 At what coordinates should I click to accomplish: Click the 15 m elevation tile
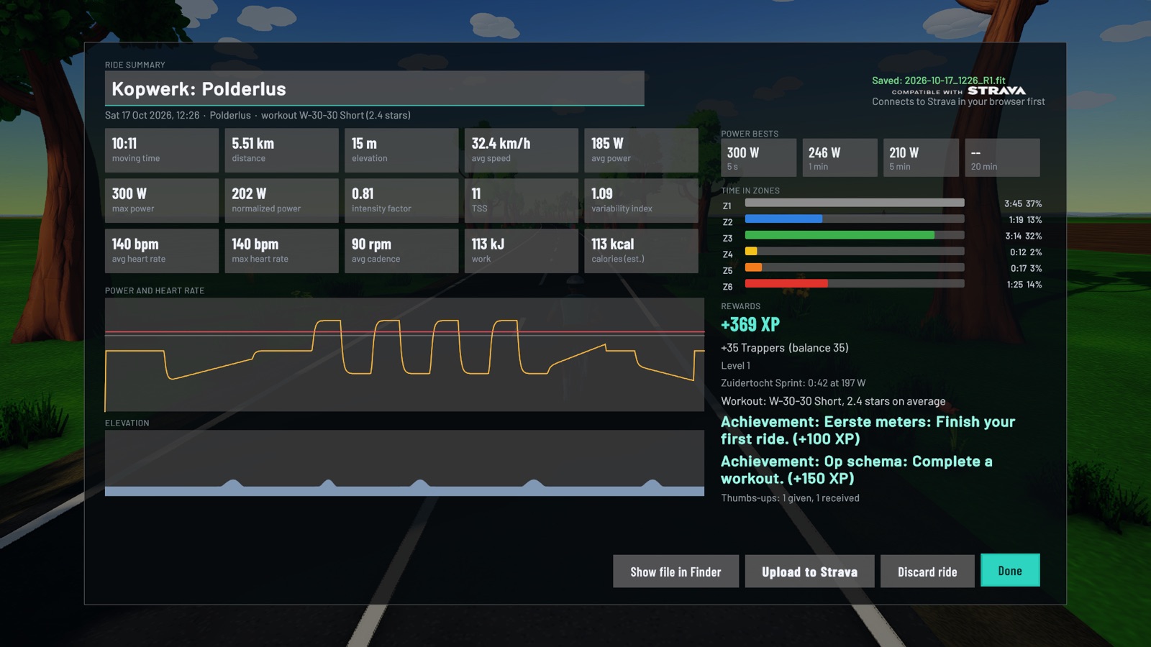coord(401,150)
